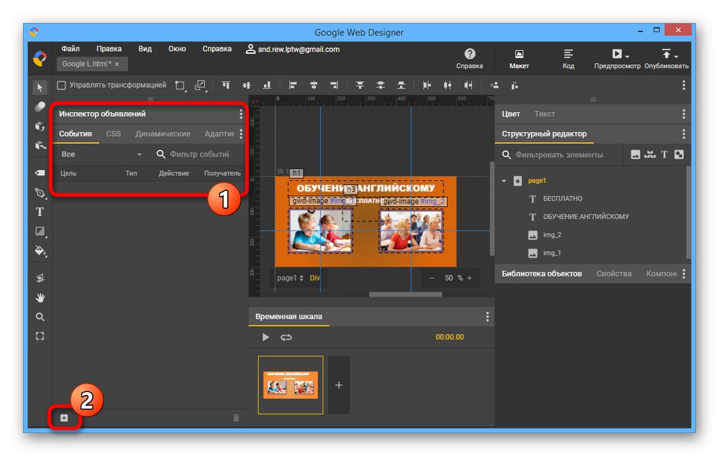Activate the Hand pan tool

click(x=40, y=297)
